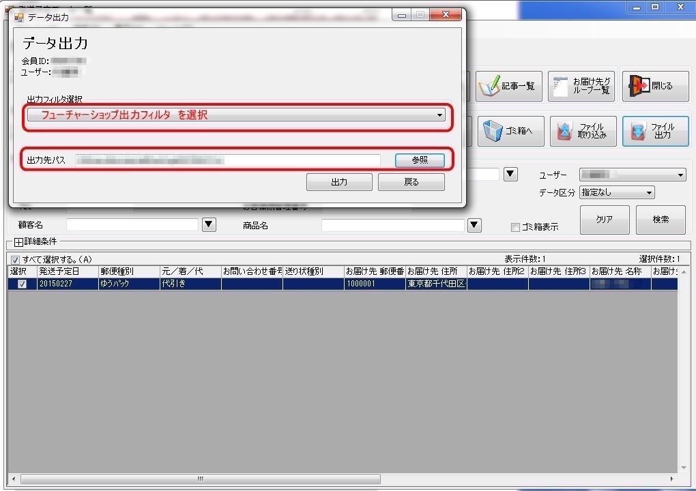Minimize the データ出力 dialog
696x491 pixels.
402,14
